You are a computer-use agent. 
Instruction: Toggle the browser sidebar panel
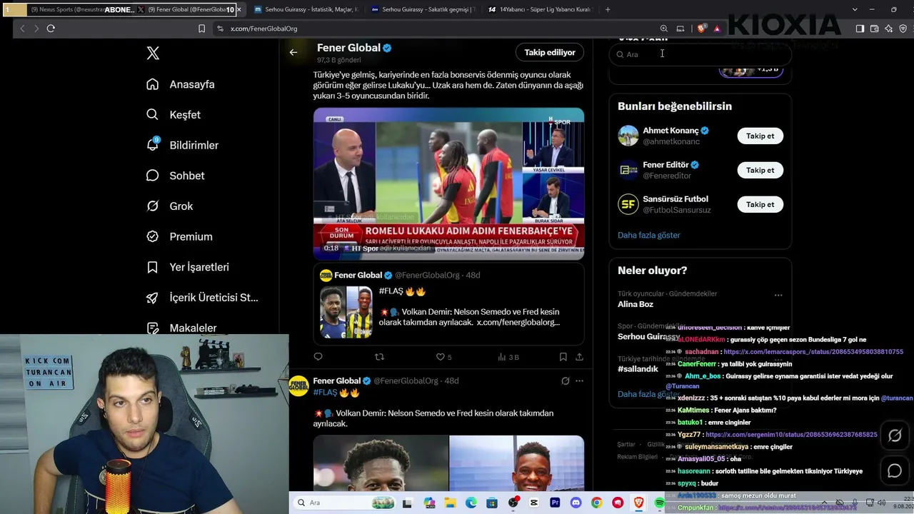860,29
